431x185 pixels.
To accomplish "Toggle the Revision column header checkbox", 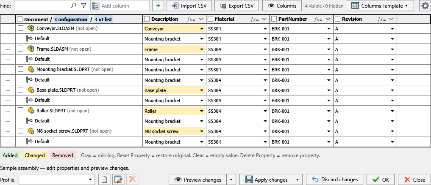I will (338, 19).
